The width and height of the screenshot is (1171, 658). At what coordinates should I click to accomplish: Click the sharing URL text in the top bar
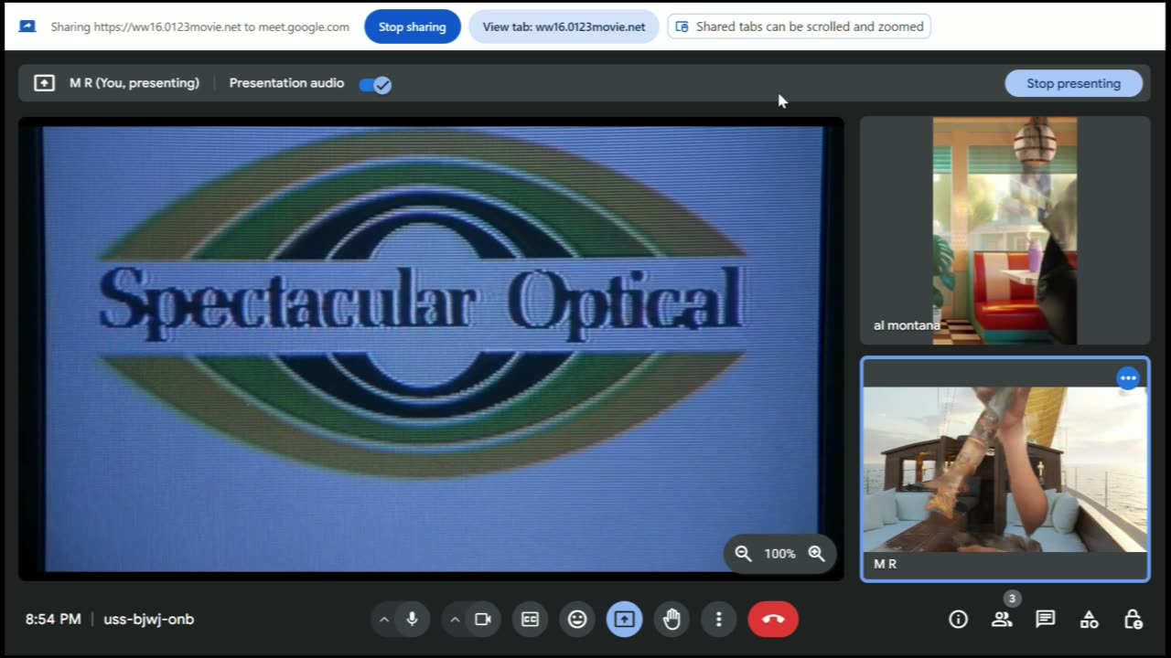point(199,27)
